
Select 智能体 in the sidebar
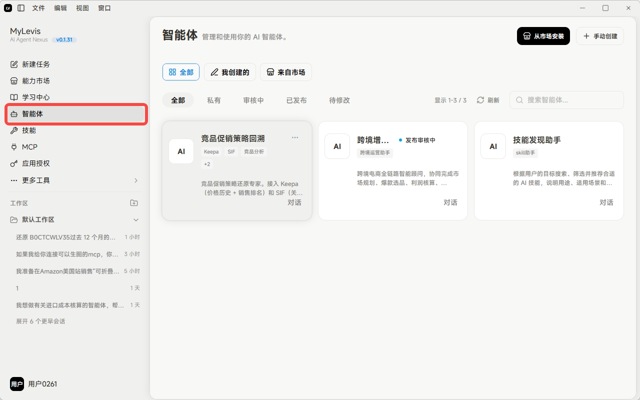(x=75, y=114)
